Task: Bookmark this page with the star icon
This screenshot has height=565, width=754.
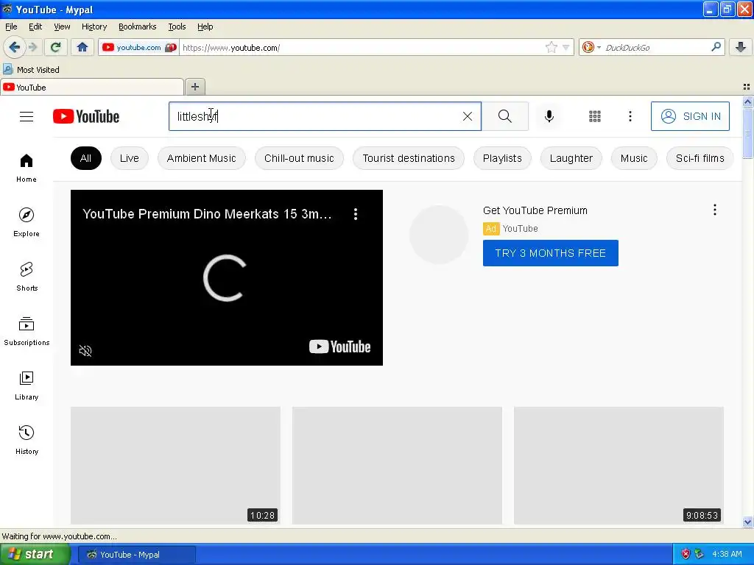Action: (x=551, y=47)
